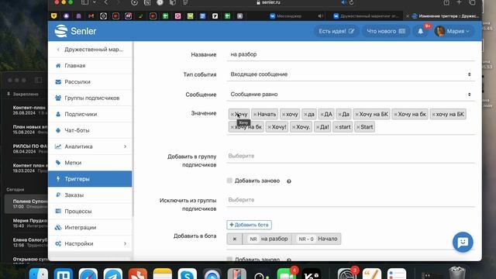Click Safari back navigation arrow
Viewport: 496px width, 279px height.
point(106,2)
